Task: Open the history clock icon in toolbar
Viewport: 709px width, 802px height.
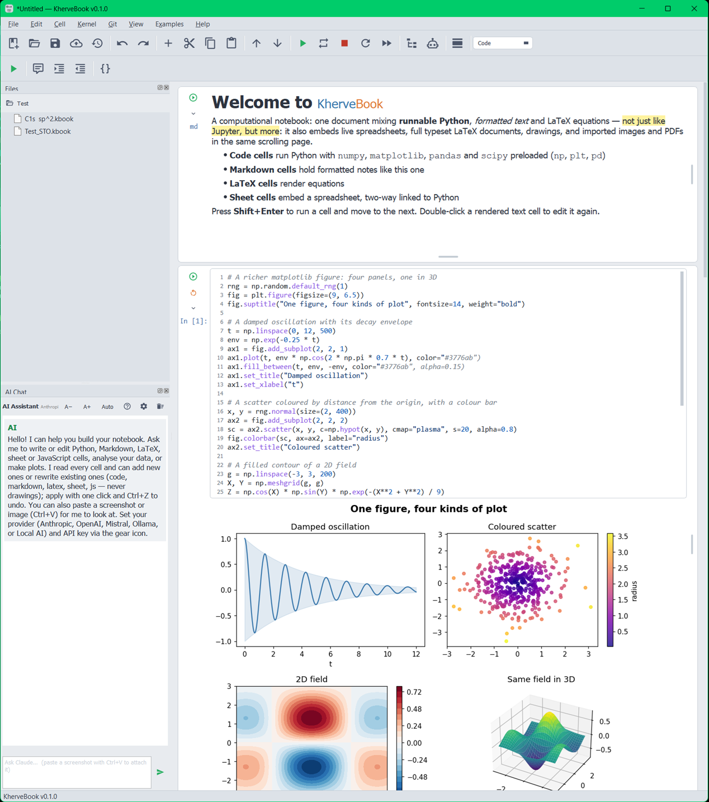Action: (97, 43)
